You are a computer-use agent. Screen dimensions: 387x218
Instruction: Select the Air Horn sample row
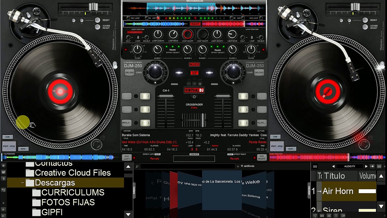coord(346,191)
